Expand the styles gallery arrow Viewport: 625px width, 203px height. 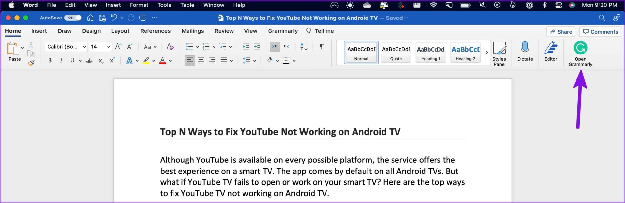coord(487,52)
